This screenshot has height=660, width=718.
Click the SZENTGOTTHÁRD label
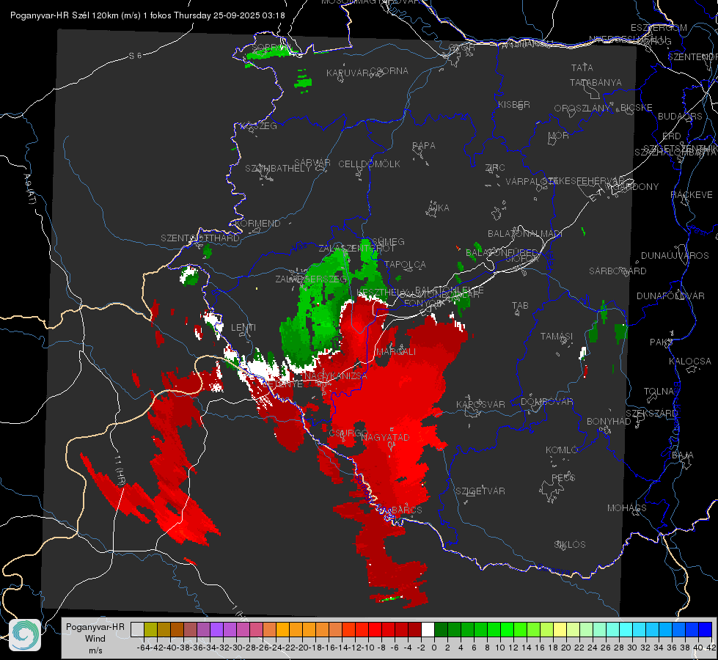[200, 238]
